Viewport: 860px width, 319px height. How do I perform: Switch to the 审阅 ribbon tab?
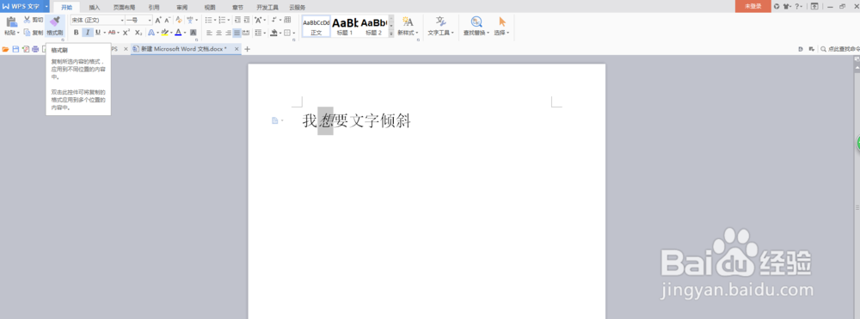click(x=181, y=7)
